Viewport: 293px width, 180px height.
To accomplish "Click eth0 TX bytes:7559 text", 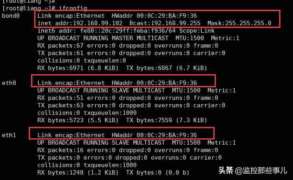I will tap(149, 120).
